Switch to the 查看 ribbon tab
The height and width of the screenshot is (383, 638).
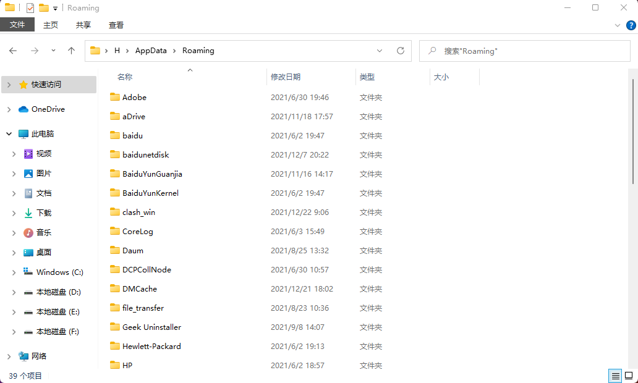pyautogui.click(x=115, y=25)
